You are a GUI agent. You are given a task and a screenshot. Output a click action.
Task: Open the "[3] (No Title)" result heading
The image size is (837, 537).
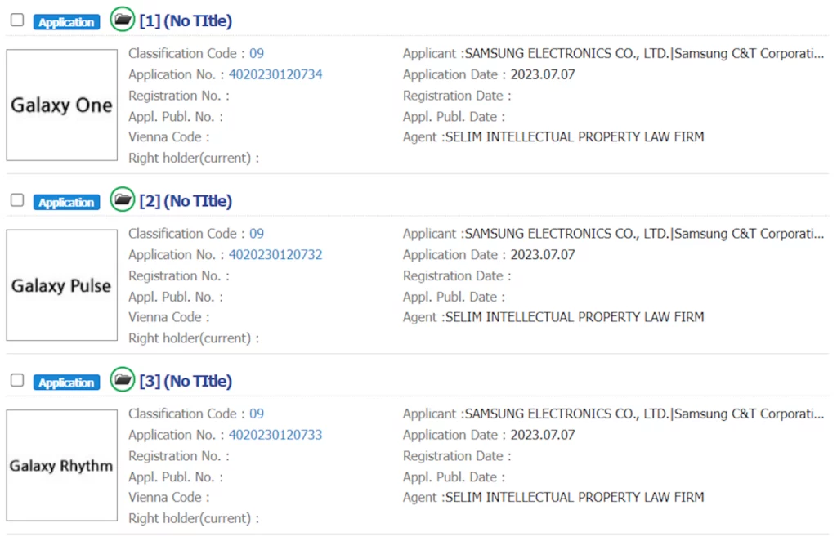pyautogui.click(x=186, y=382)
